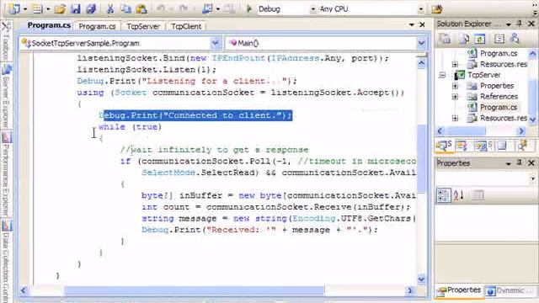Click the highlighted Debug.Print Connected to client line
539x303 pixels.
pyautogui.click(x=195, y=115)
